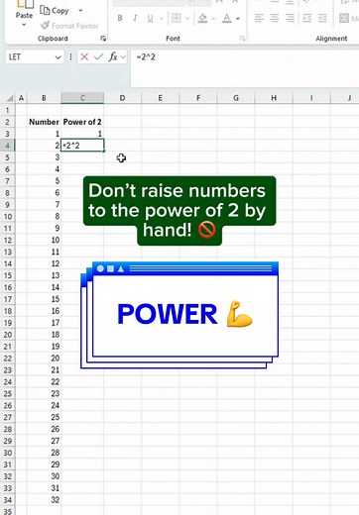Open the Font Color dropdown arrow
The height and width of the screenshot is (515, 359).
pyautogui.click(x=238, y=19)
